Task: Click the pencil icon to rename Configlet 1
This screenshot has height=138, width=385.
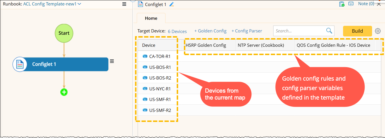Action: [172, 4]
